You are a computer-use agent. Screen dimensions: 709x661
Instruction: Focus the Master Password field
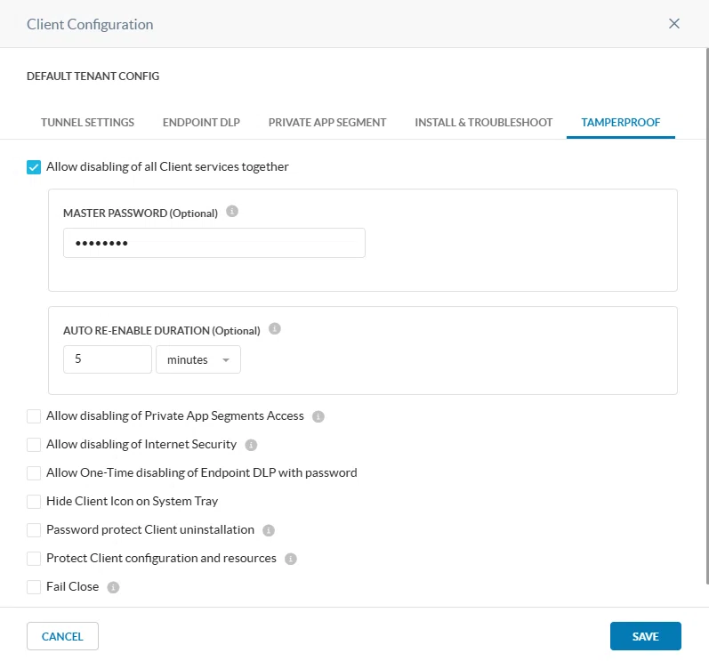pyautogui.click(x=214, y=243)
